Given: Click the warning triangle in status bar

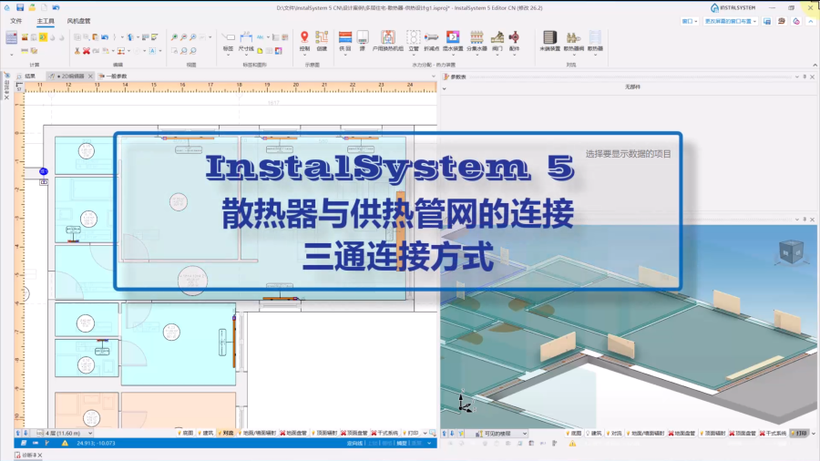Looking at the screenshot, I should (65, 443).
